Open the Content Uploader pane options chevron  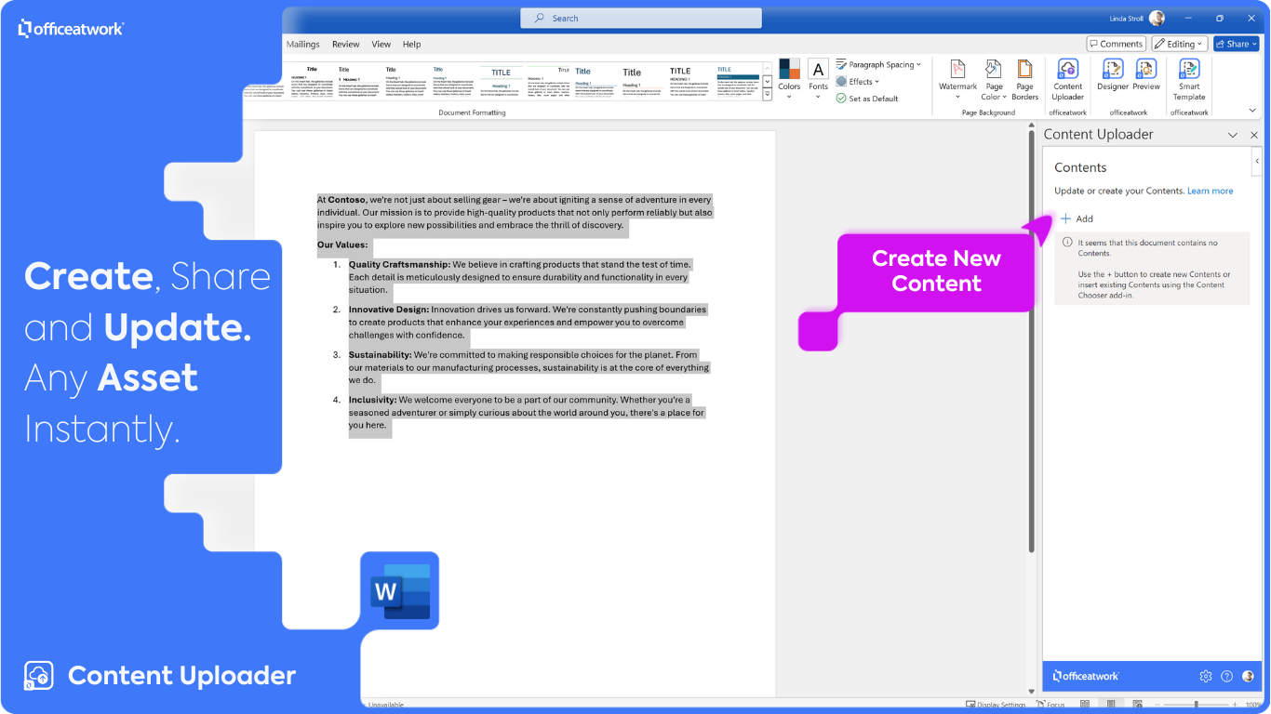click(1233, 135)
